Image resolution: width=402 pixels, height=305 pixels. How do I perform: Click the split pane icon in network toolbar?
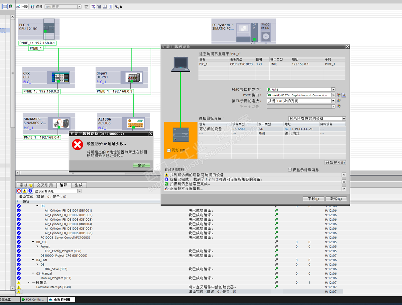(110, 7)
